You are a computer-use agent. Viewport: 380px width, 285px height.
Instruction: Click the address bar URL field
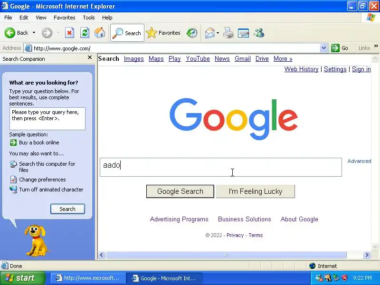click(176, 48)
